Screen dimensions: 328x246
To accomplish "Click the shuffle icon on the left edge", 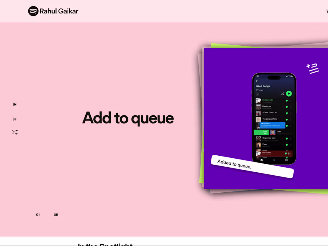I will pyautogui.click(x=15, y=132).
